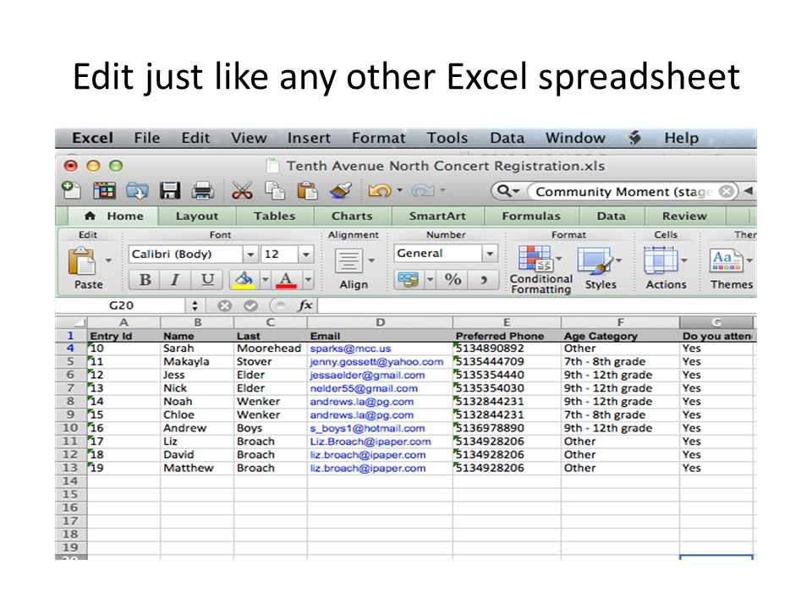
Task: Open the Insert menu
Action: click(x=309, y=138)
